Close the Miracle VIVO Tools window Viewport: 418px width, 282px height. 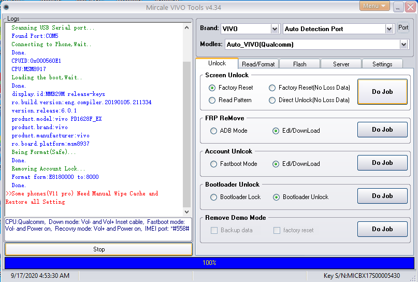410,7
